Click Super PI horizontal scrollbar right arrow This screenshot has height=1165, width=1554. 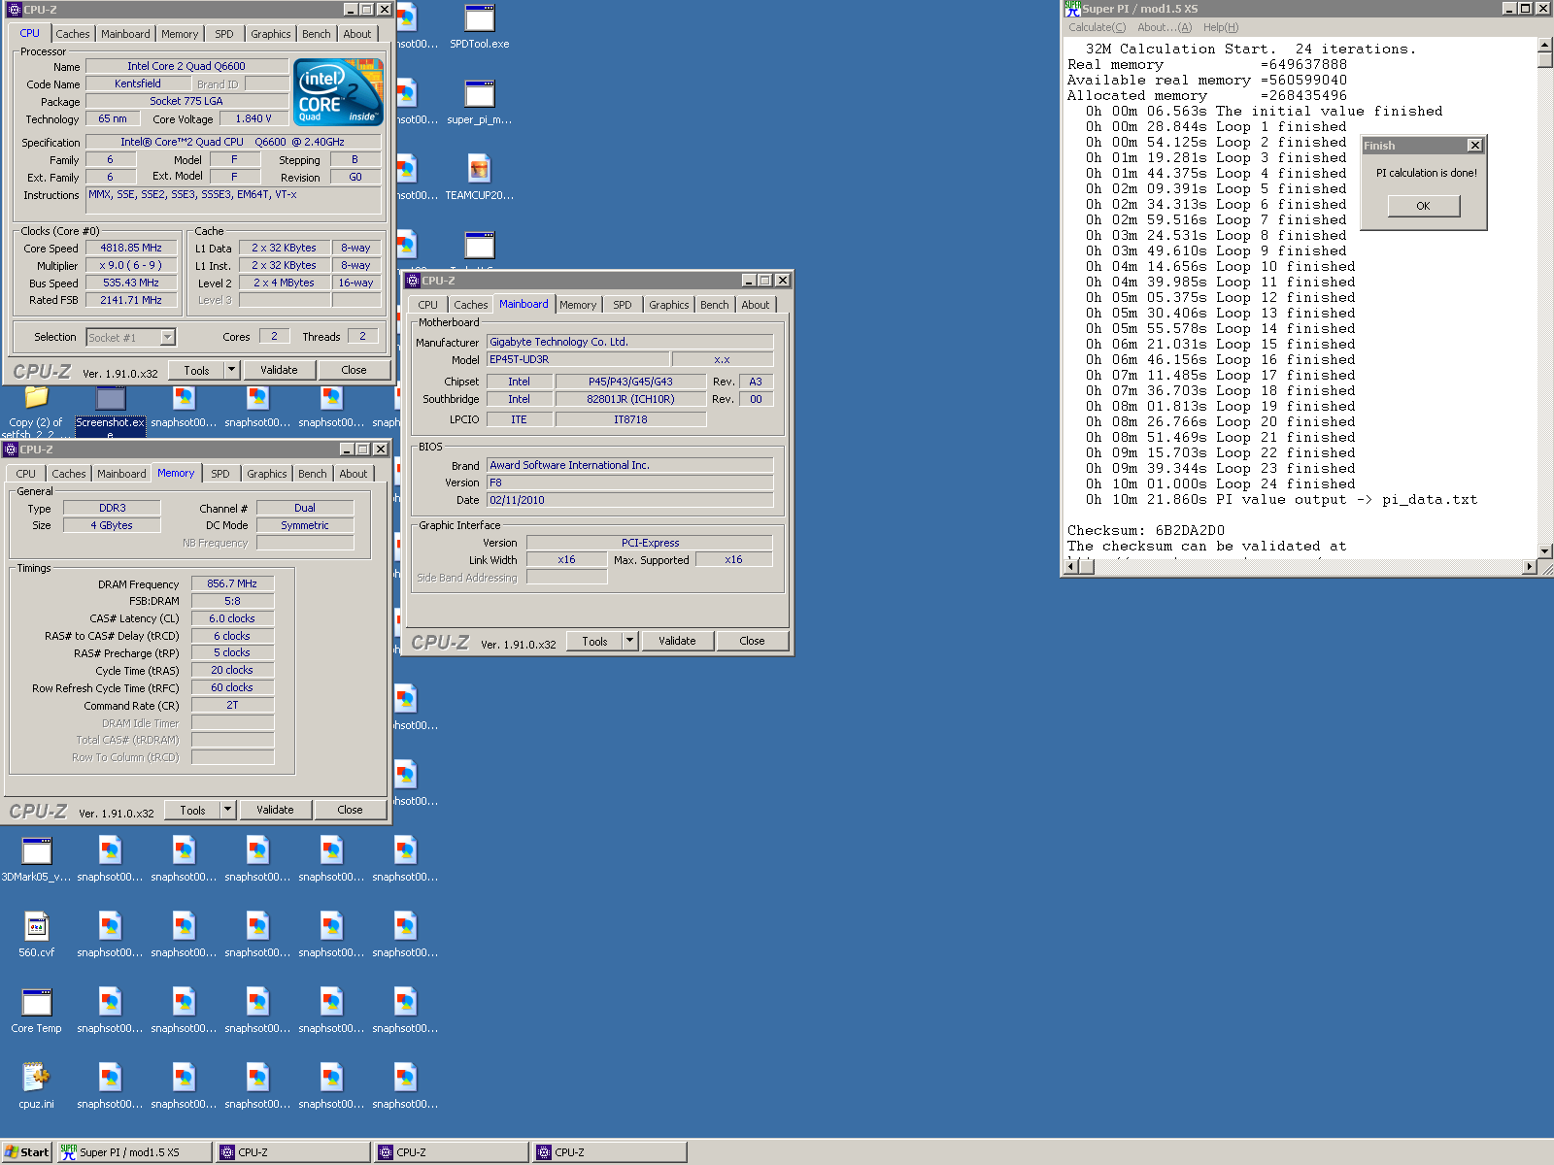[1530, 567]
